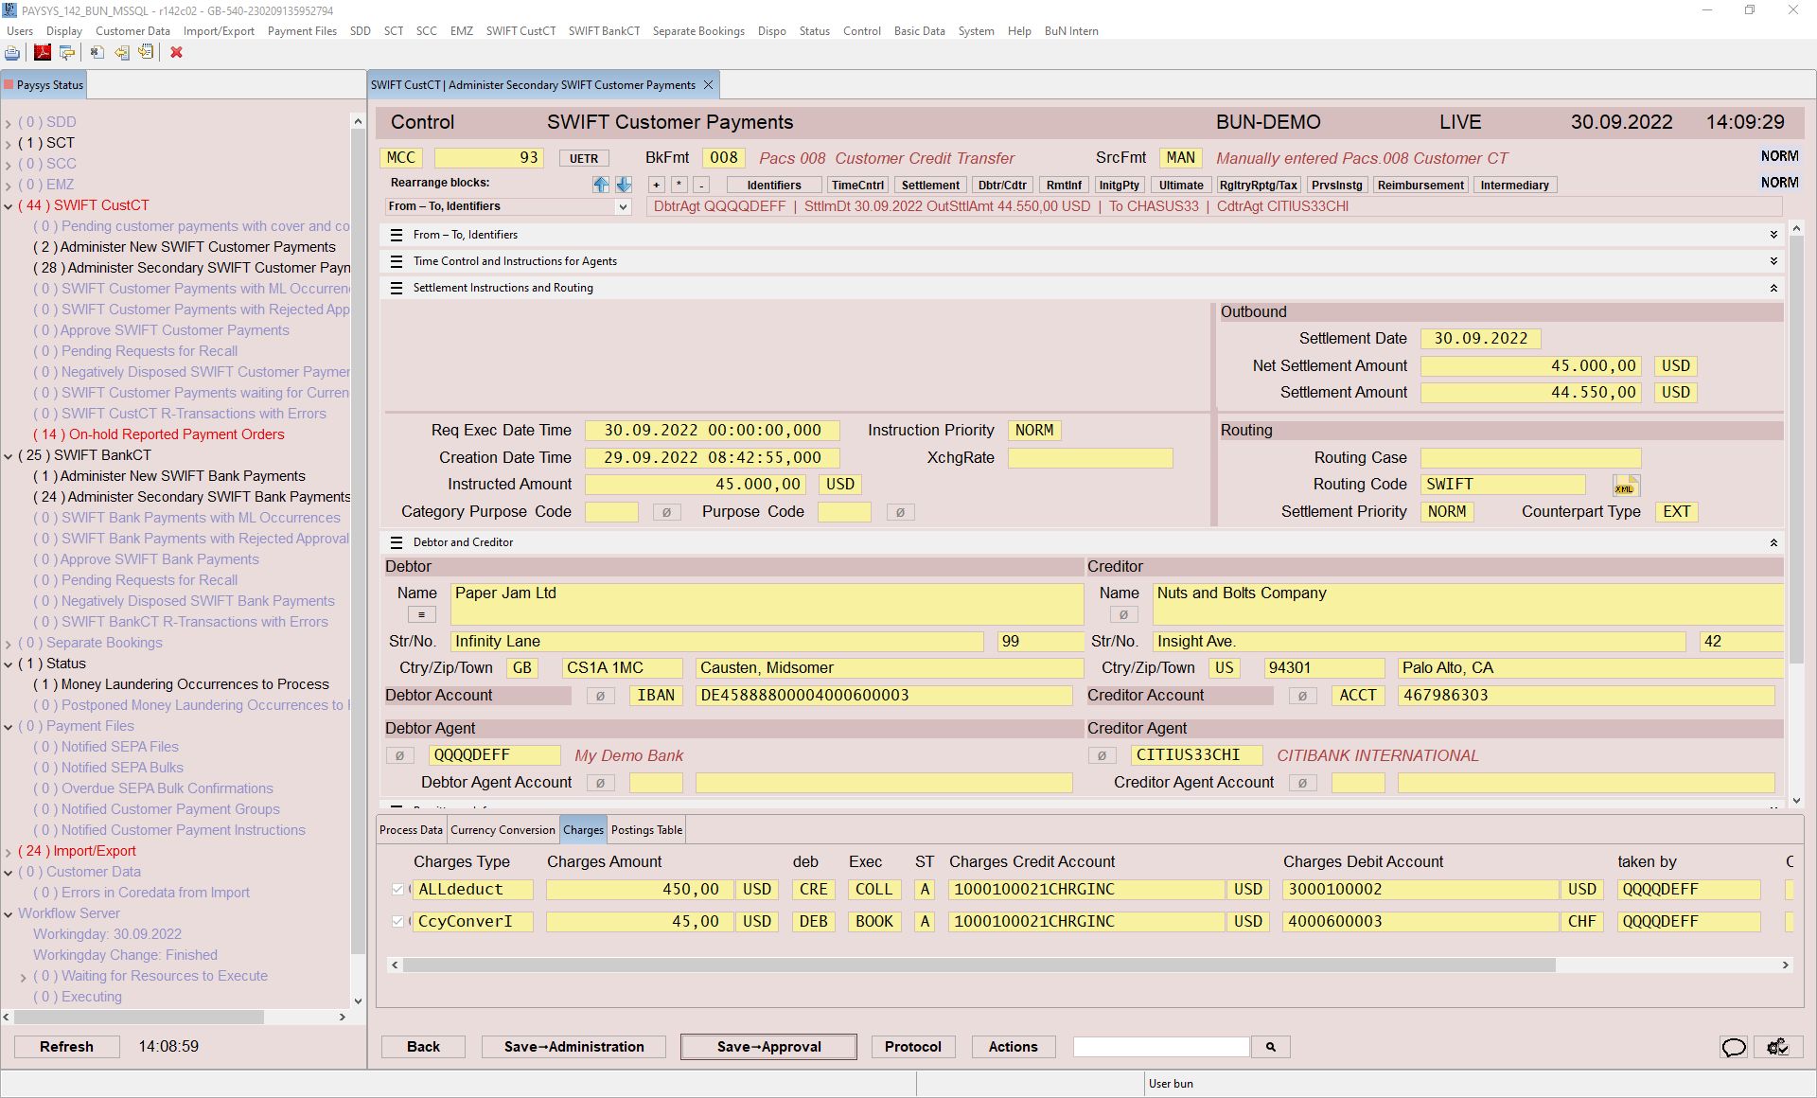Move block down with blue down arrow
The width and height of the screenshot is (1817, 1098).
click(x=624, y=185)
